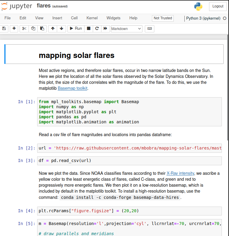Toggle the Not Trusted notebook button
The image size is (229, 236).
(x=163, y=18)
